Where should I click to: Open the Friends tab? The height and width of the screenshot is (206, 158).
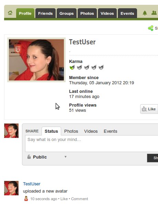[45, 13]
